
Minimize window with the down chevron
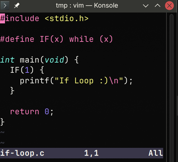pyautogui.click(x=146, y=6)
